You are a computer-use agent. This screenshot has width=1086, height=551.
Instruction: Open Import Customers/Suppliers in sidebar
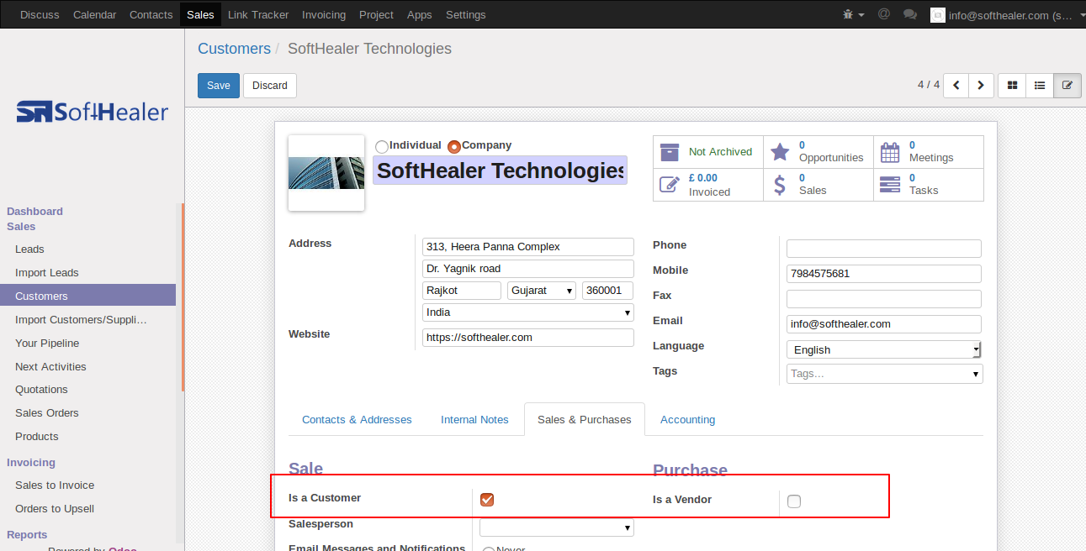[x=81, y=319]
